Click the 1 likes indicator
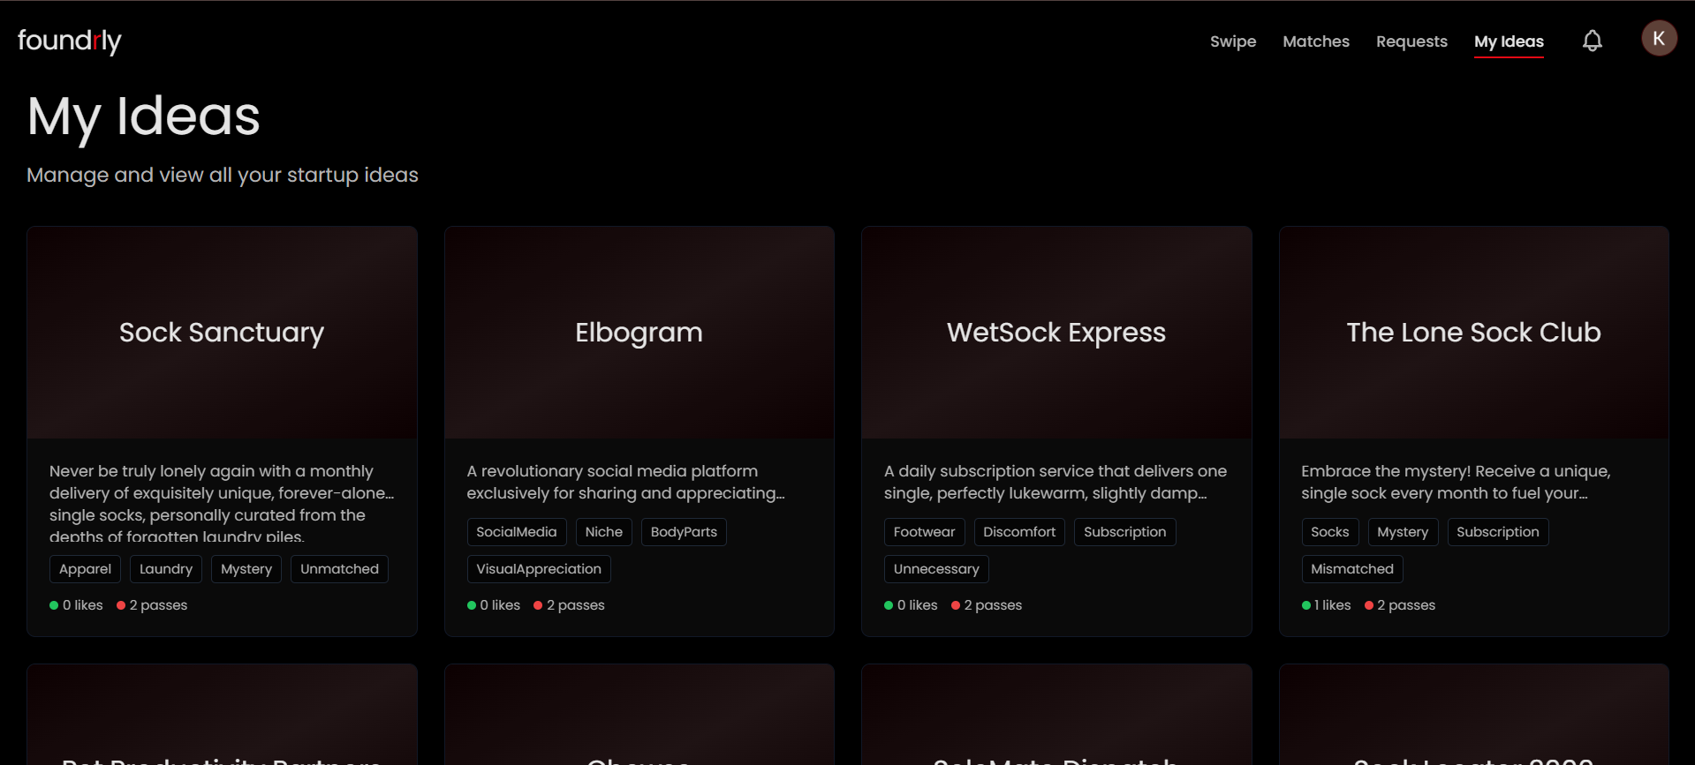 (x=1326, y=605)
